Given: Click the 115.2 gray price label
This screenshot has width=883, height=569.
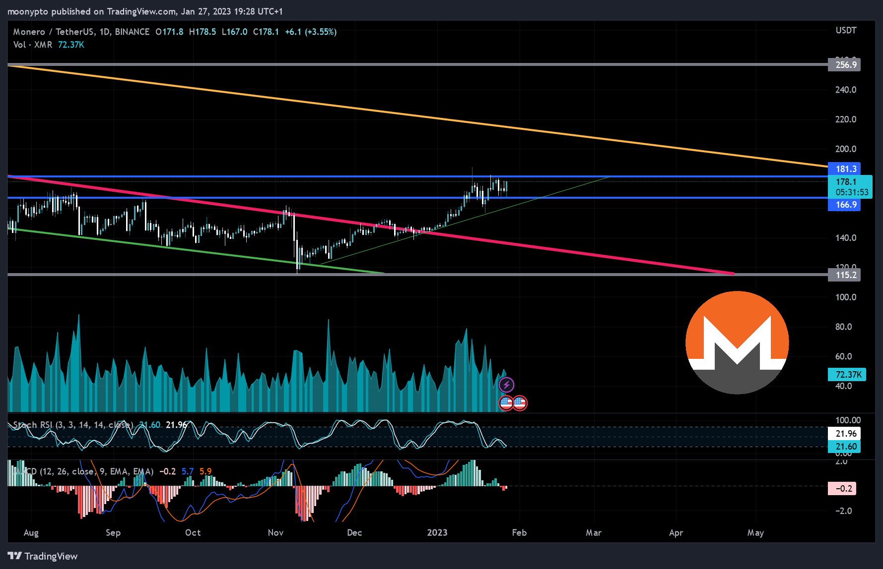Looking at the screenshot, I should (844, 275).
